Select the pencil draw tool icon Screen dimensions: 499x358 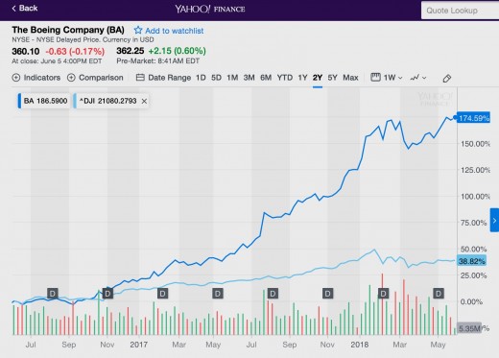[x=447, y=79]
